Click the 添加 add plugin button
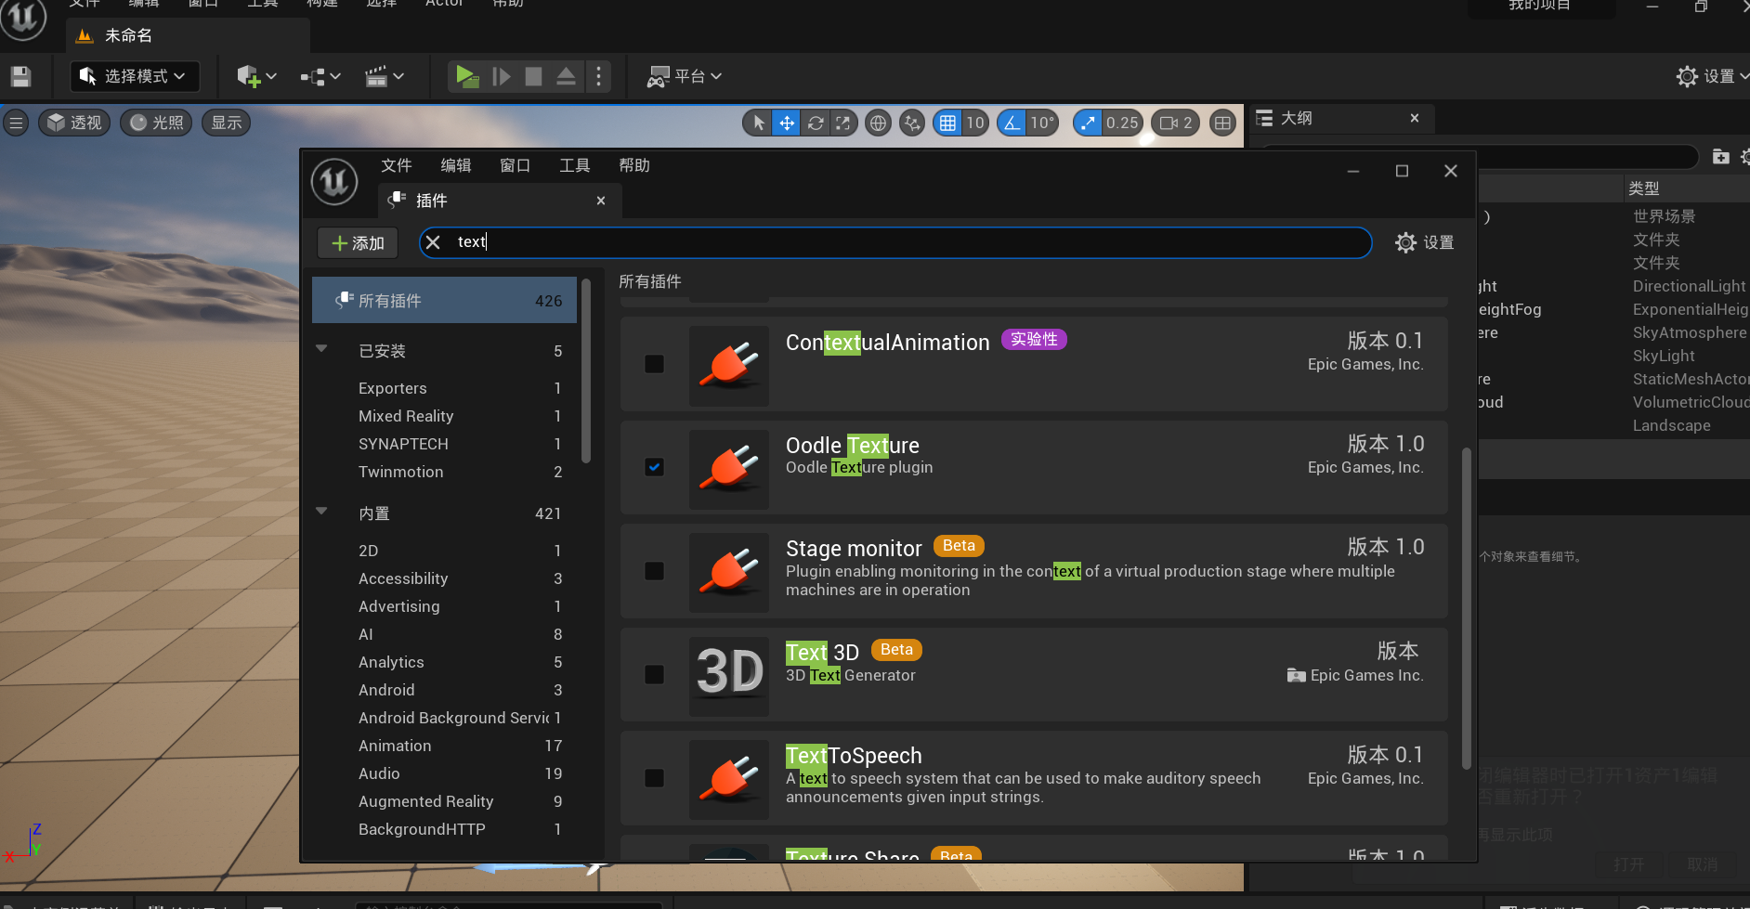 coord(358,243)
